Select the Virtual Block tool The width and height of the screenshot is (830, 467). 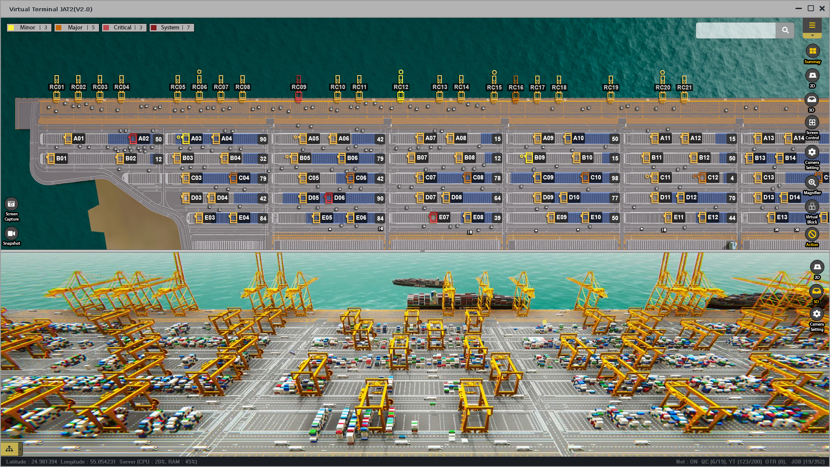tap(812, 207)
